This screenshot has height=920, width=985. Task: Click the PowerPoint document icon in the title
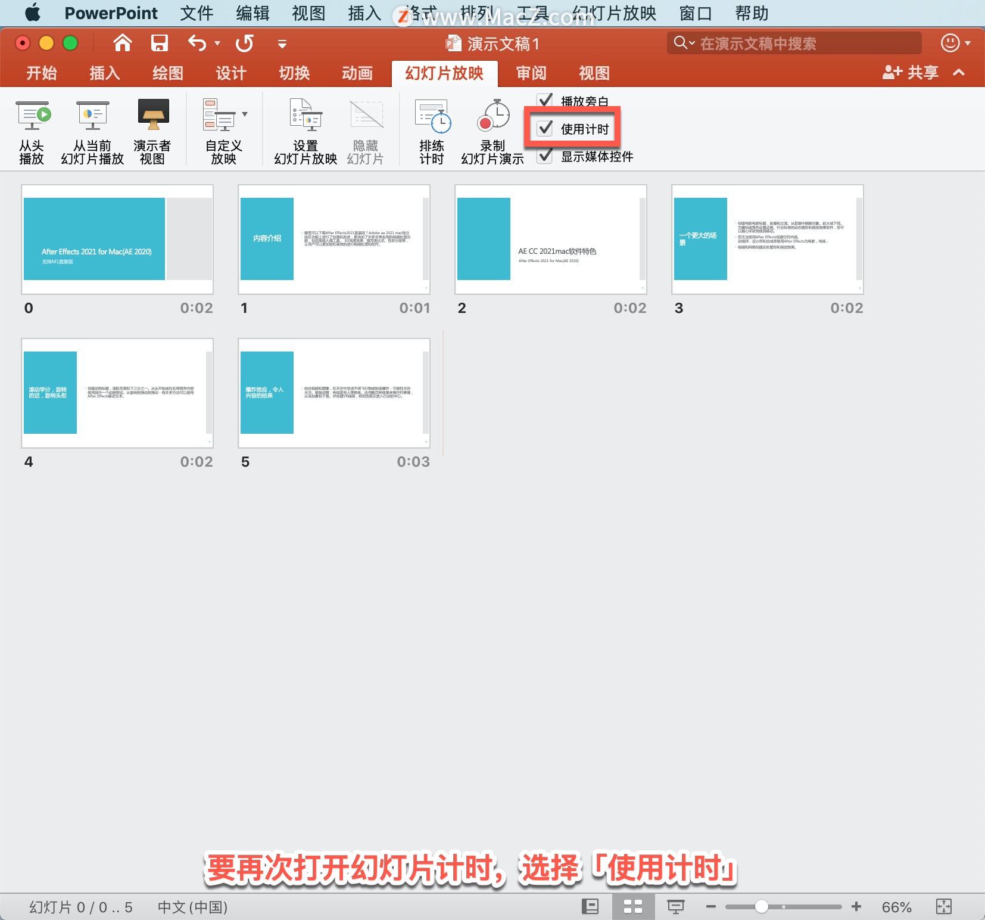pos(454,43)
